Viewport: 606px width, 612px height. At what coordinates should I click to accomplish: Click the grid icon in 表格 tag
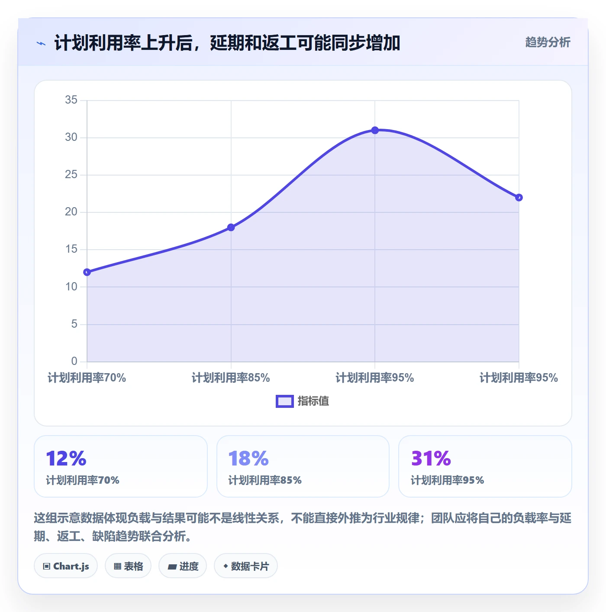117,566
